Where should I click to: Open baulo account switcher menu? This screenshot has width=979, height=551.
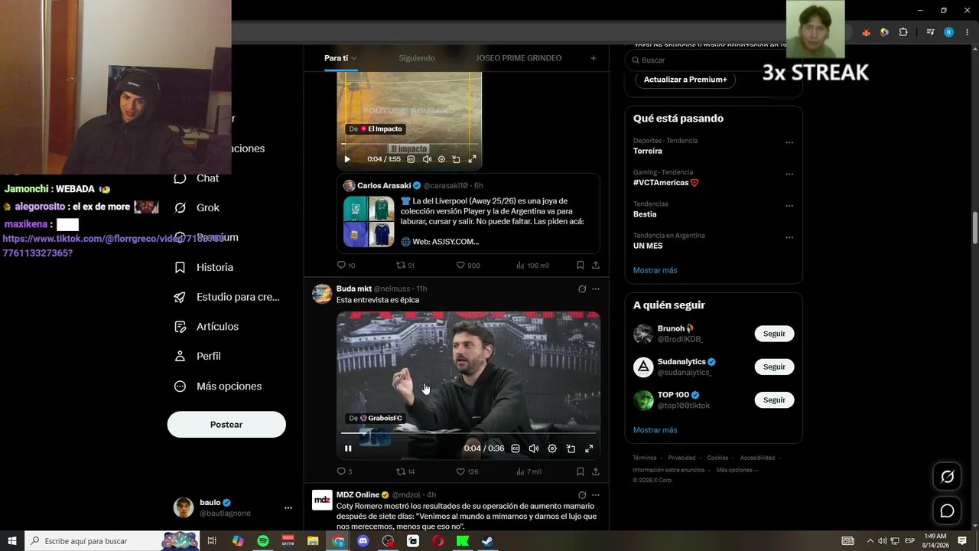click(288, 507)
